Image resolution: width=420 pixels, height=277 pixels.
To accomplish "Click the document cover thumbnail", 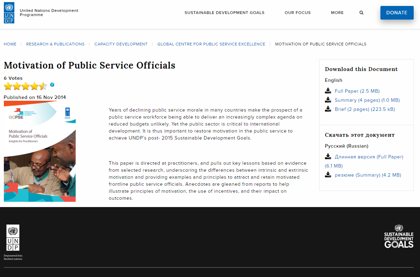I will [x=39, y=152].
